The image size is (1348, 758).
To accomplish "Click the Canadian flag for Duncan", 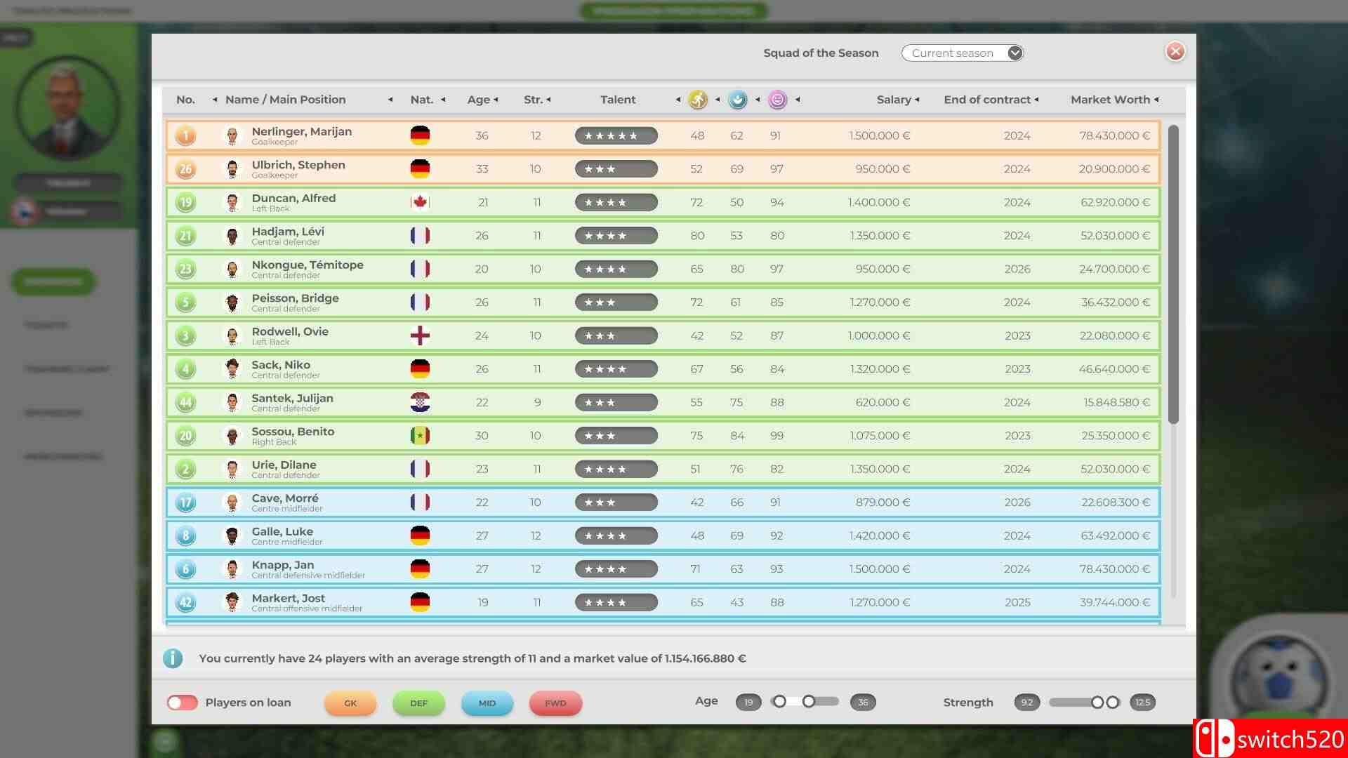I will 420,202.
